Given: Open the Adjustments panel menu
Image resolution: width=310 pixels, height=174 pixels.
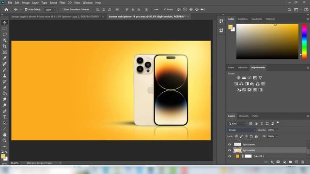Looking at the screenshot, I should pos(308,68).
